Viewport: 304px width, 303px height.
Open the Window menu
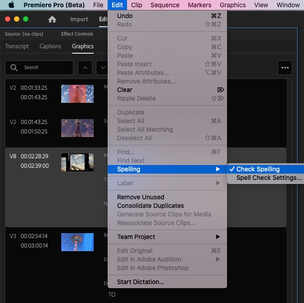pos(288,5)
